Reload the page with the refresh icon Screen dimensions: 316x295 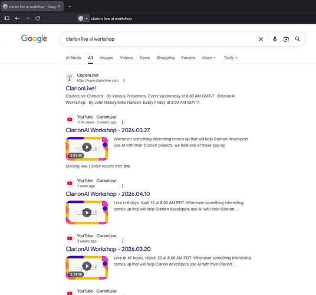38,18
